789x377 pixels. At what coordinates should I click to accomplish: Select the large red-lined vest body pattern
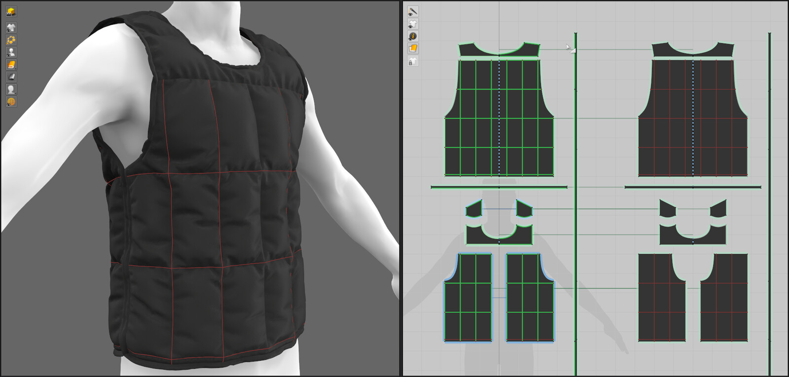pyautogui.click(x=693, y=118)
